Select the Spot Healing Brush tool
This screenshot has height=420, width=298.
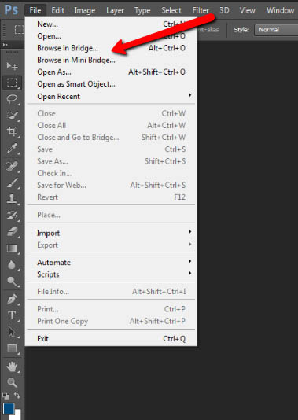click(12, 167)
